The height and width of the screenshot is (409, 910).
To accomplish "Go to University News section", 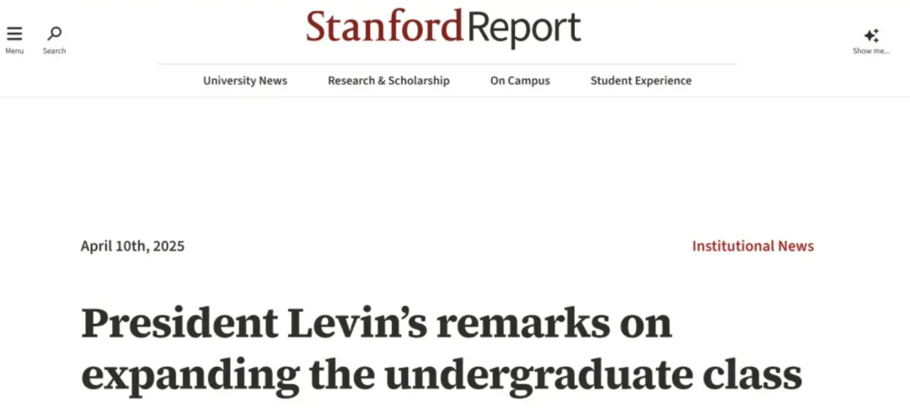I will (x=245, y=81).
